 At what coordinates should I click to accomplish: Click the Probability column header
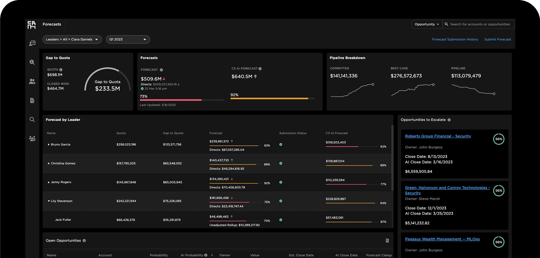[x=159, y=255]
